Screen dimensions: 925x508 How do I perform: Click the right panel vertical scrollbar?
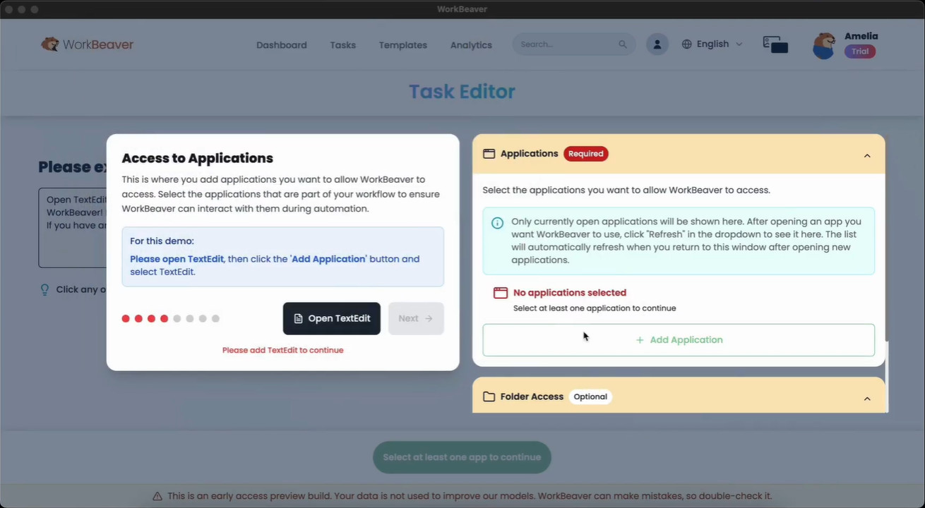pos(887,377)
